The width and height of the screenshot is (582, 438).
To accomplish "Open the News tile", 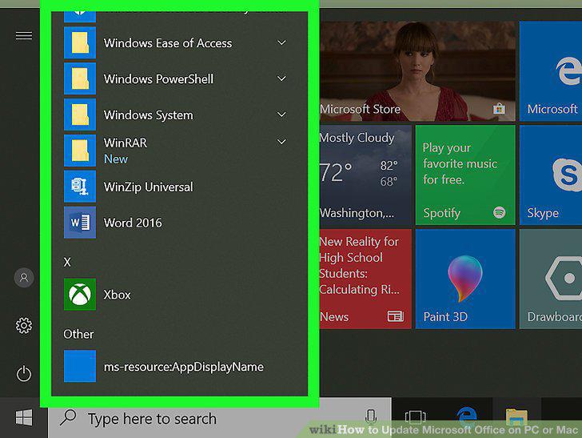I will [x=365, y=279].
